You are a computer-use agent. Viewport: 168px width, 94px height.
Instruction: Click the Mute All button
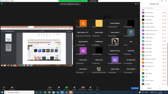149,88
